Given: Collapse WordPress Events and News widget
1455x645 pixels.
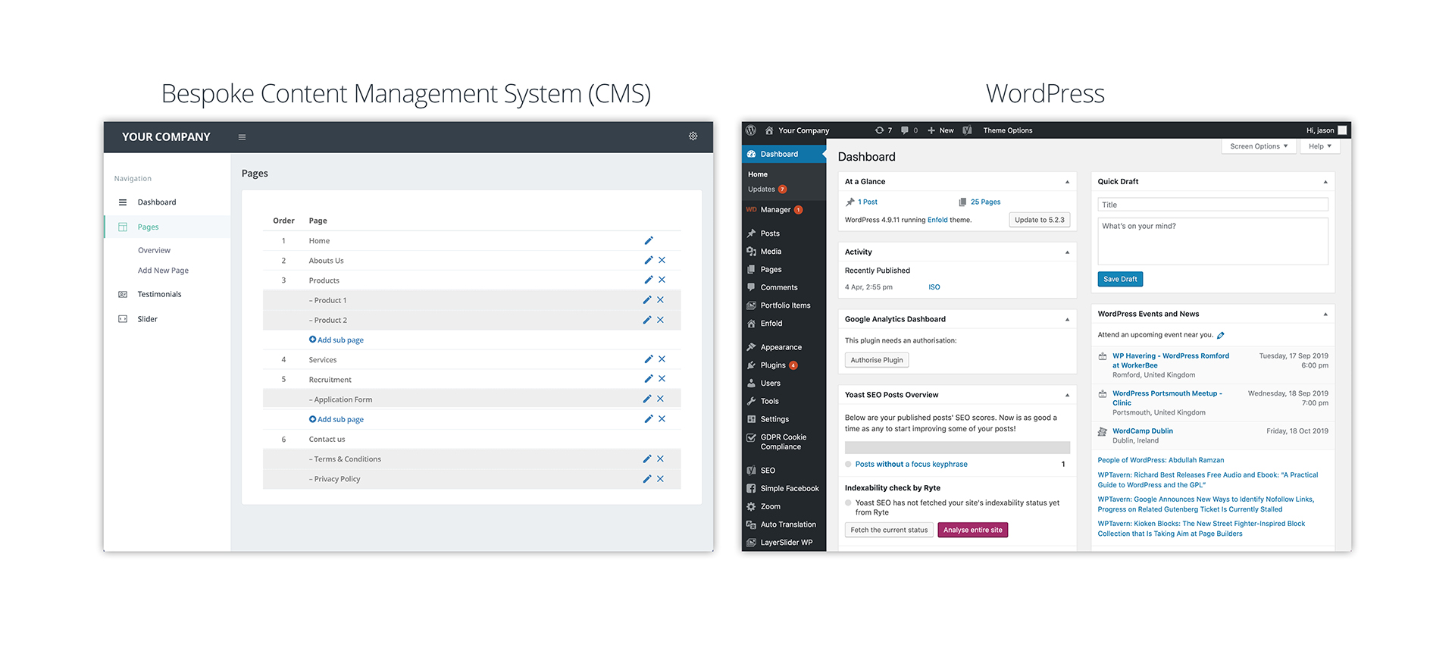Looking at the screenshot, I should (1325, 315).
